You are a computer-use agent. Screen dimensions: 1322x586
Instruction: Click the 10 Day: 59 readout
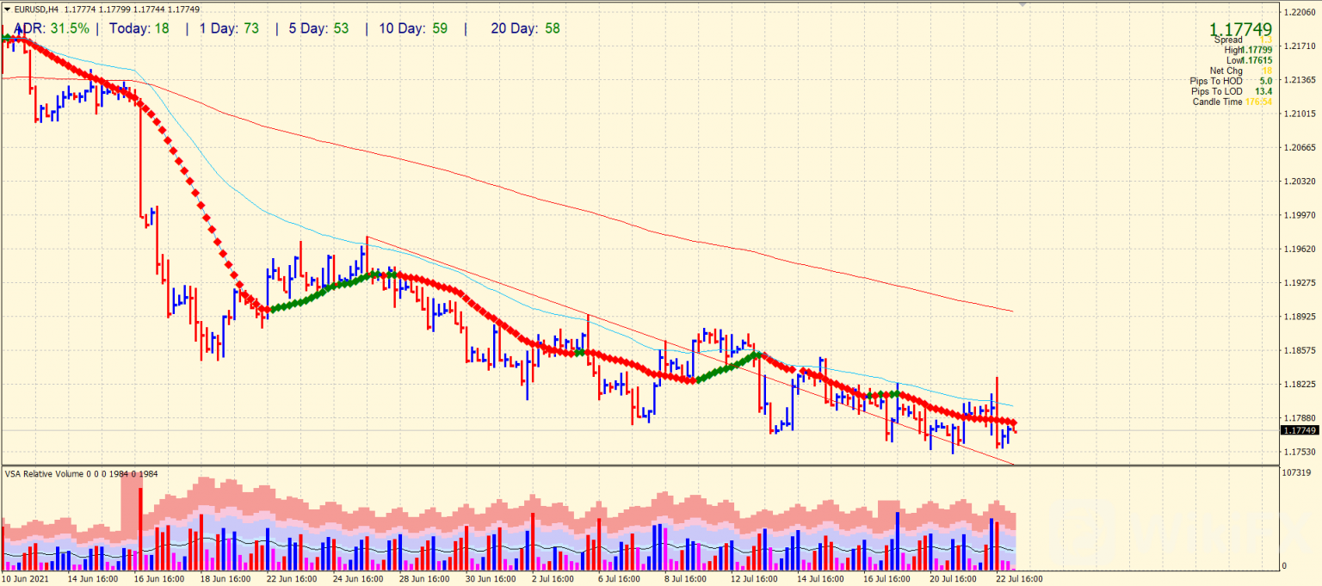(x=413, y=28)
